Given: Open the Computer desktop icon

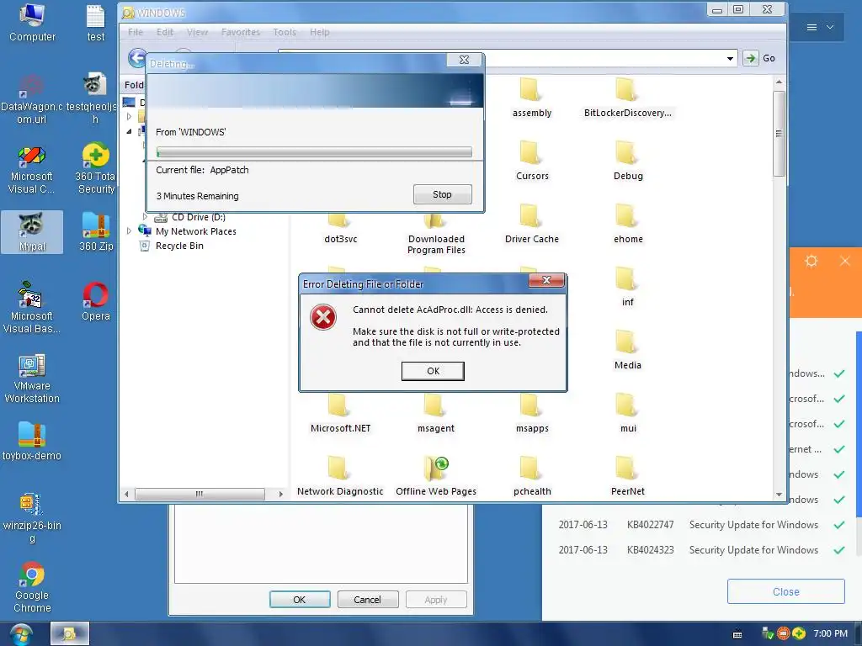Looking at the screenshot, I should click(x=33, y=23).
